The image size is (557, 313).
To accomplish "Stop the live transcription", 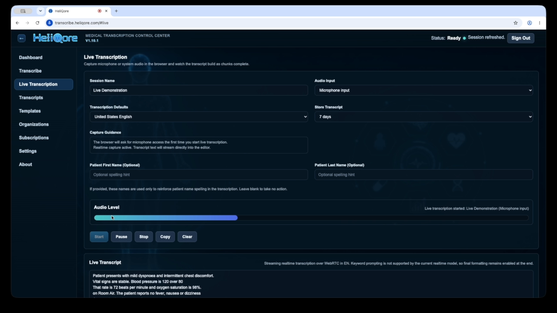I will pyautogui.click(x=144, y=237).
